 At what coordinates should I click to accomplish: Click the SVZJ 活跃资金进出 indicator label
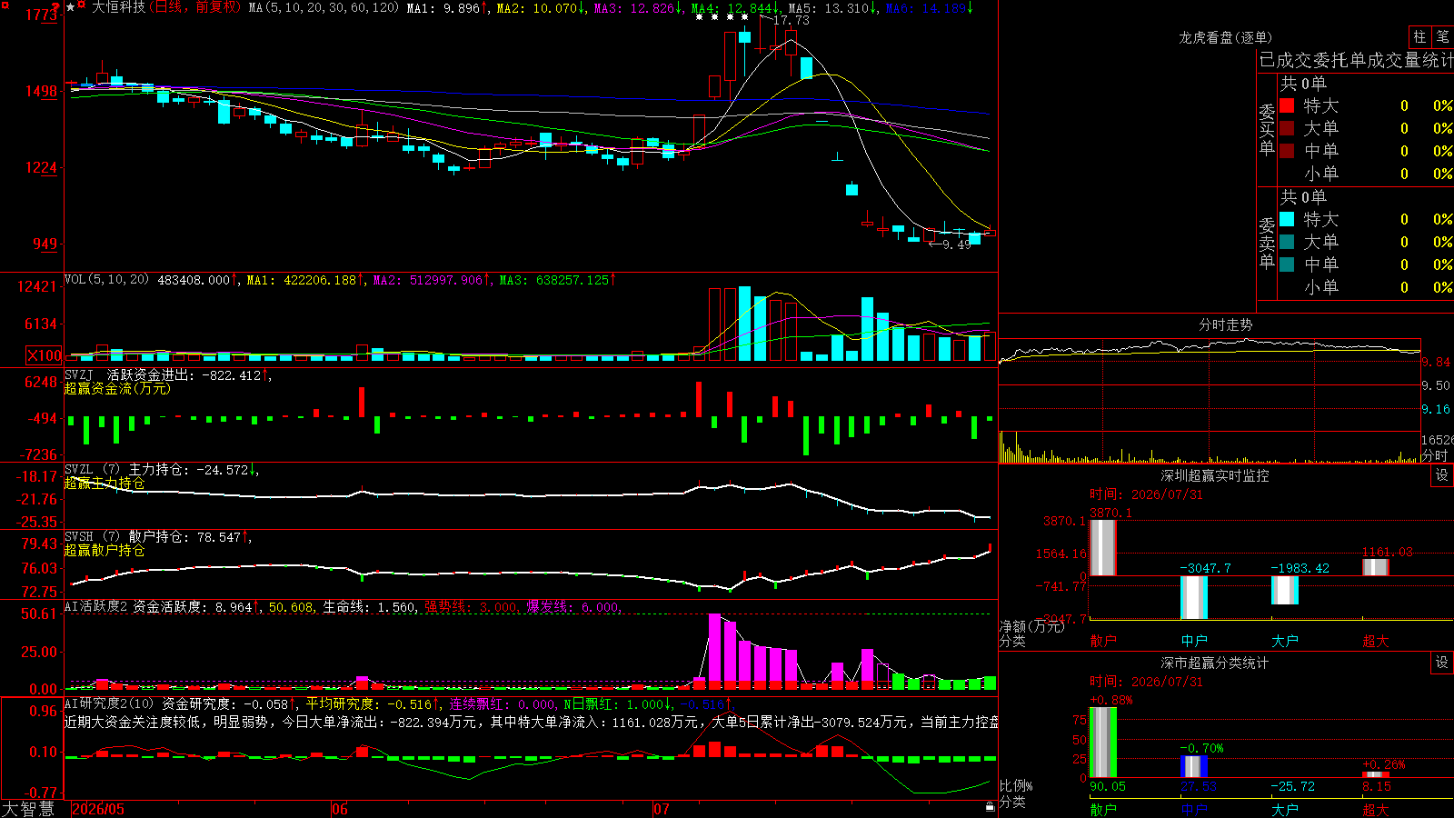[x=128, y=374]
